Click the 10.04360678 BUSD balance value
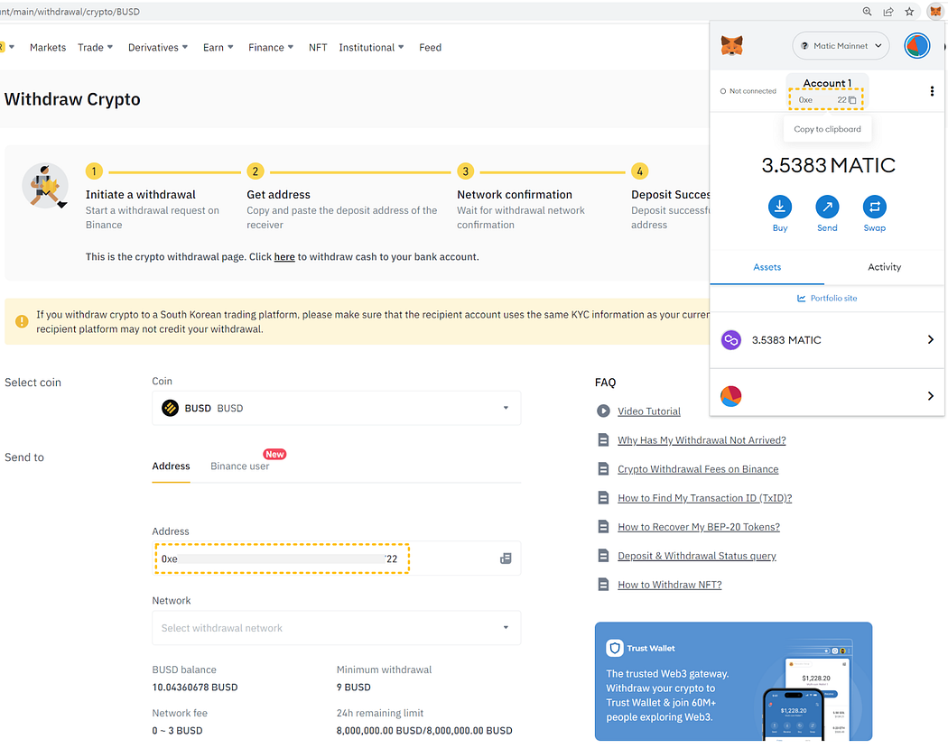948x748 pixels. [195, 688]
